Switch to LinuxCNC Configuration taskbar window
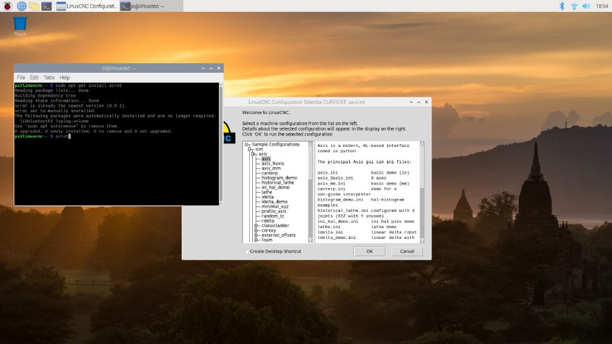The height and width of the screenshot is (344, 612). pos(87,6)
